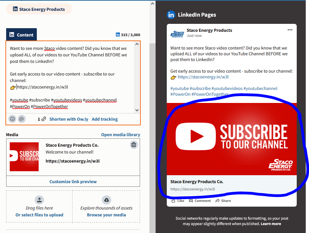Click the Staco Energy Products Co. link card title
The width and height of the screenshot is (309, 233).
(x=197, y=181)
